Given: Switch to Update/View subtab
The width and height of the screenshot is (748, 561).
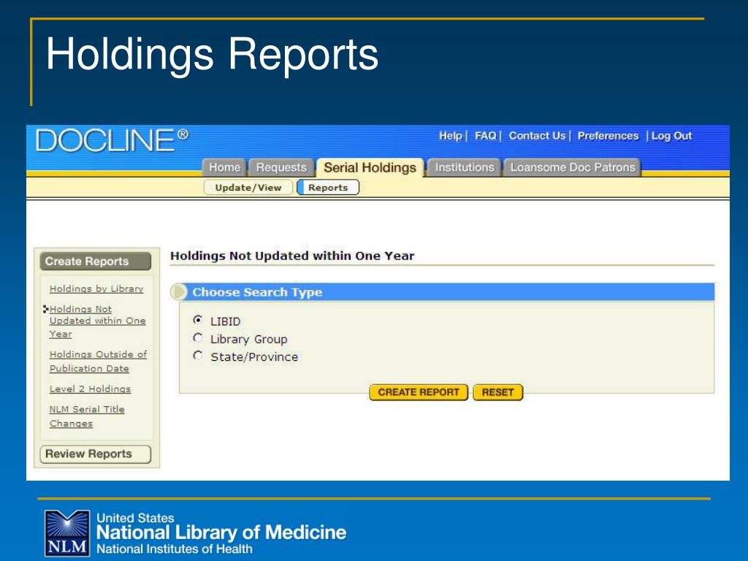Looking at the screenshot, I should (248, 188).
